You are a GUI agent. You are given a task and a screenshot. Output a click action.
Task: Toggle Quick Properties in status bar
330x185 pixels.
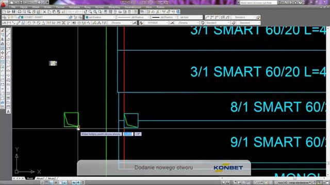tap(83, 183)
